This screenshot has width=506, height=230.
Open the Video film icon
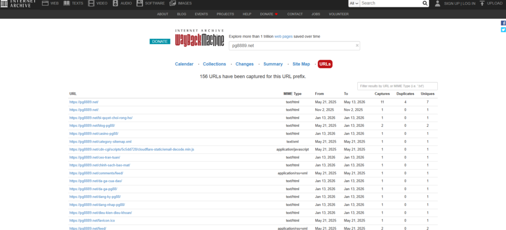pyautogui.click(x=91, y=3)
